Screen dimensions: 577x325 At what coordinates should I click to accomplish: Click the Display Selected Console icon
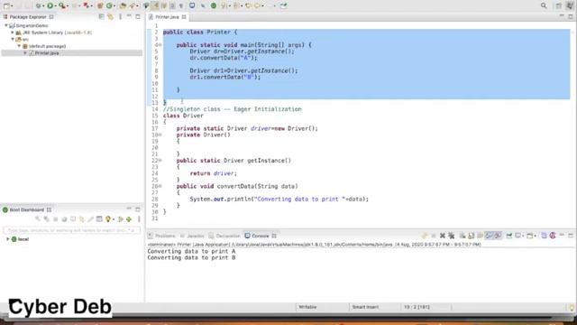pyautogui.click(x=518, y=236)
